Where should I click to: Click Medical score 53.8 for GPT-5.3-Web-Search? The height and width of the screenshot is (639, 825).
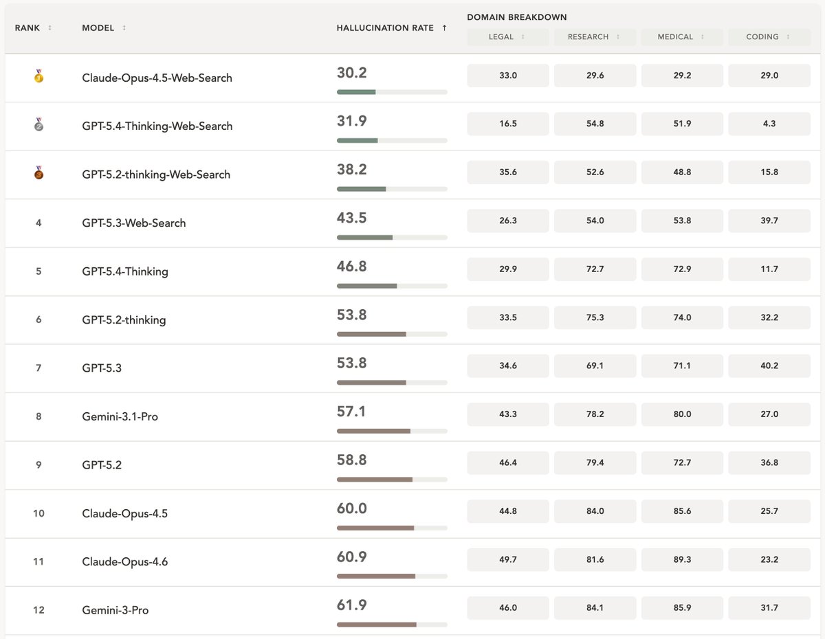click(682, 221)
